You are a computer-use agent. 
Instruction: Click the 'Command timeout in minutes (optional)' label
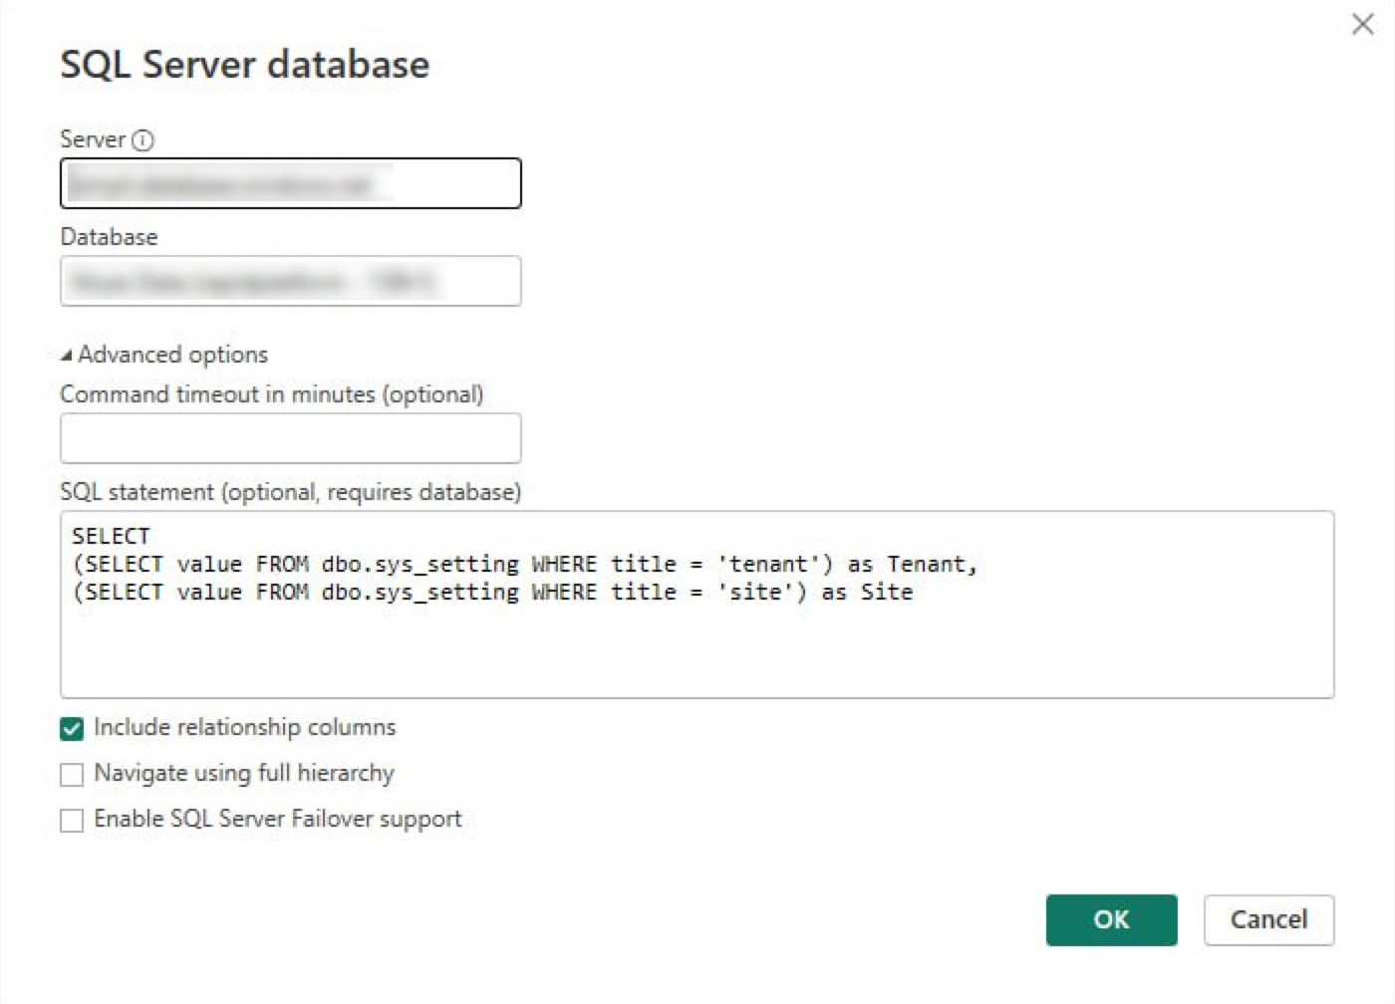point(272,394)
